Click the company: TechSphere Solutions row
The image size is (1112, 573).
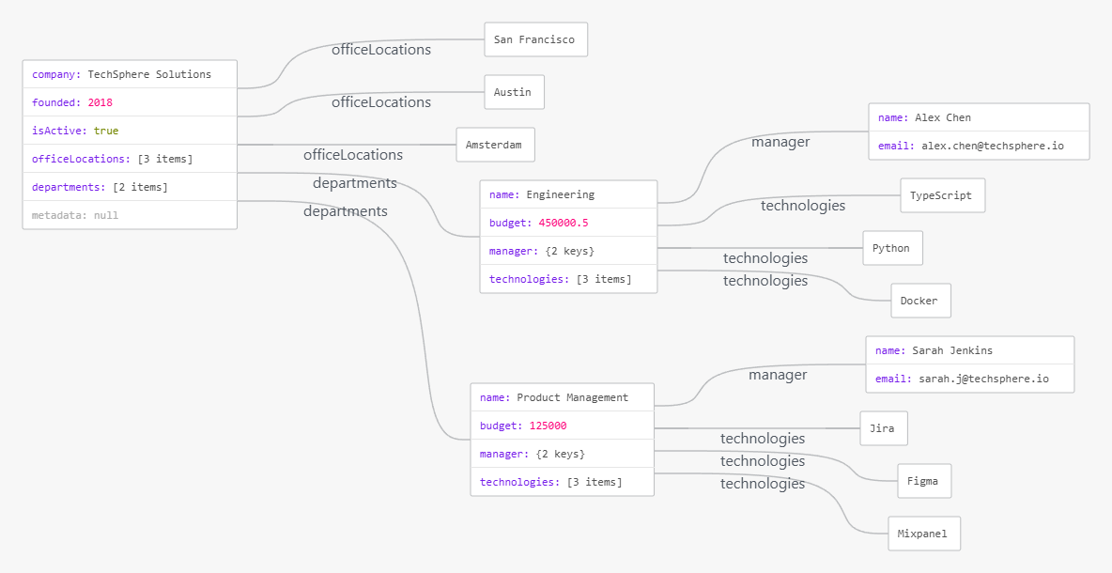click(x=130, y=74)
